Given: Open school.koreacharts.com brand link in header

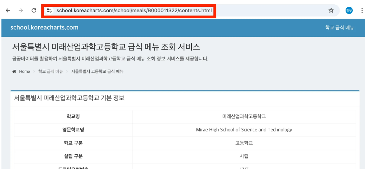Looking at the screenshot, I should click(44, 28).
